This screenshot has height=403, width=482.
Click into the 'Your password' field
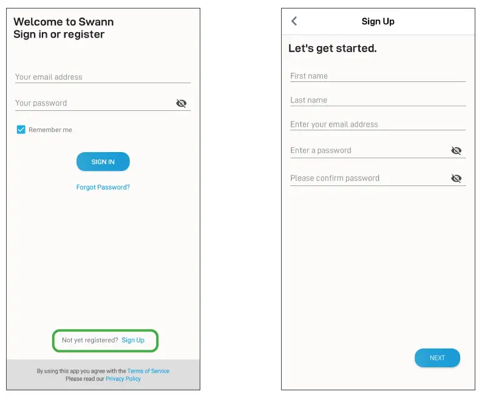click(x=91, y=103)
